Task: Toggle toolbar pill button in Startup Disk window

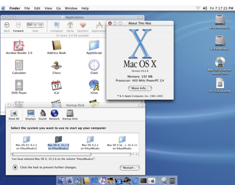Action: pos(141,105)
